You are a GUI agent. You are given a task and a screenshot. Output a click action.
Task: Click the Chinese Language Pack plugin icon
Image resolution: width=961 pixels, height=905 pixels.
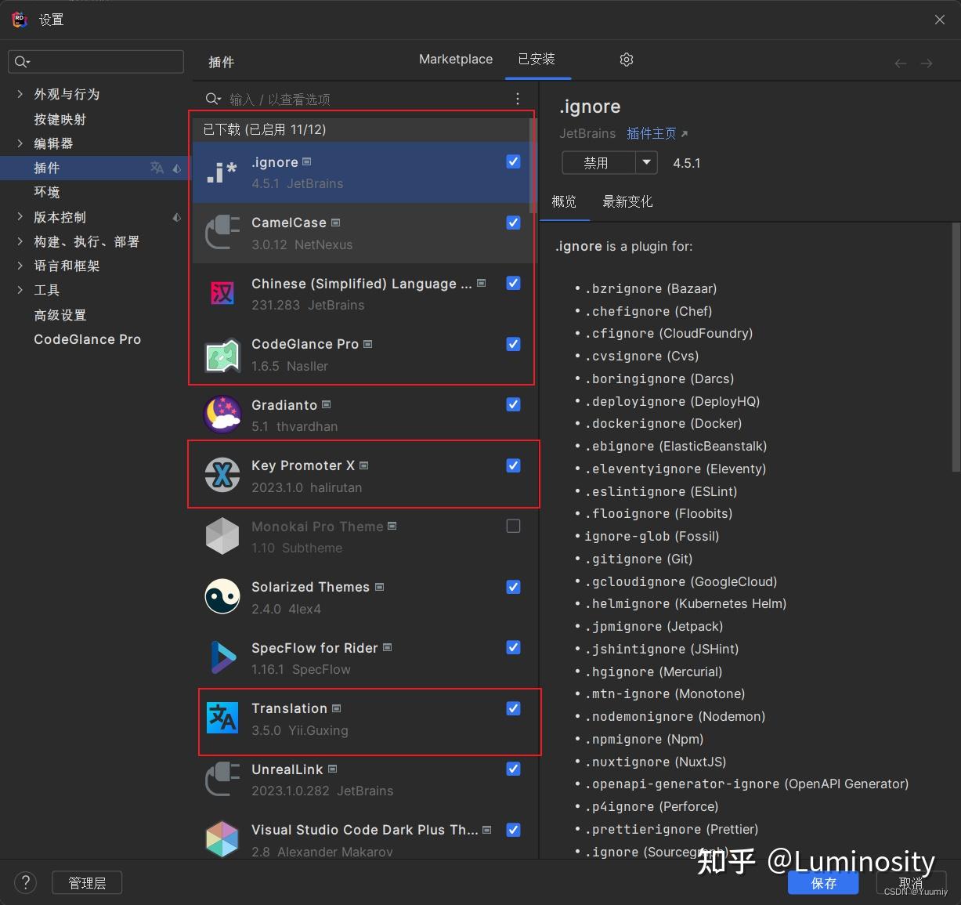tap(222, 293)
